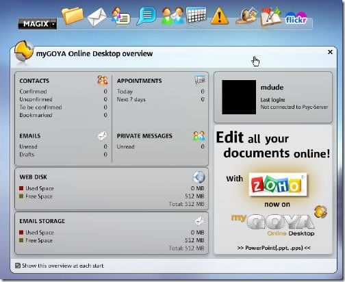Click the black user avatar thumbnail

[x=239, y=97]
